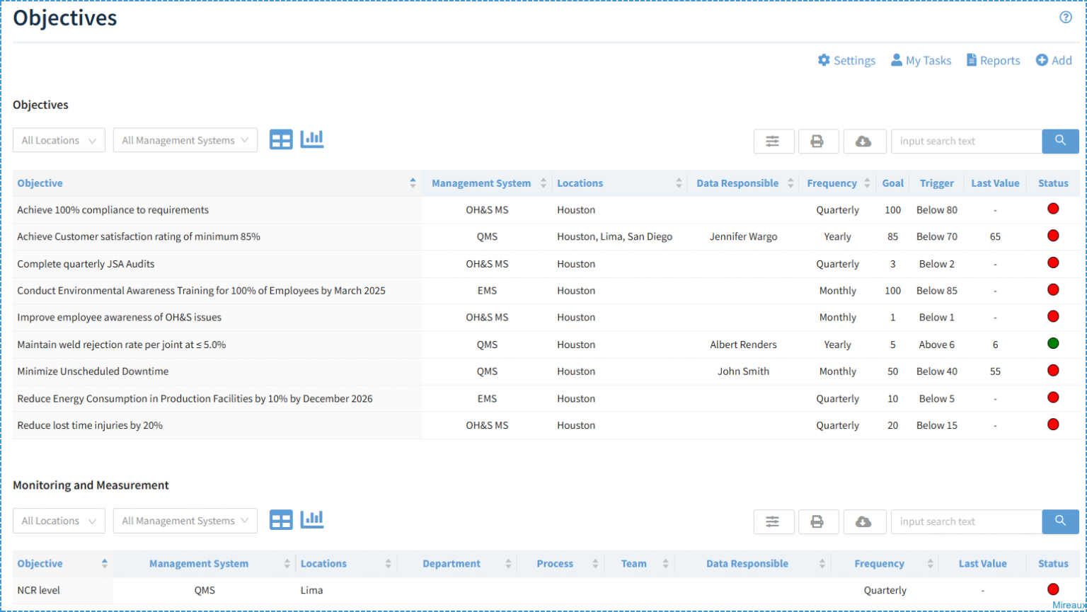Switch Objectives section to table view

click(x=281, y=140)
